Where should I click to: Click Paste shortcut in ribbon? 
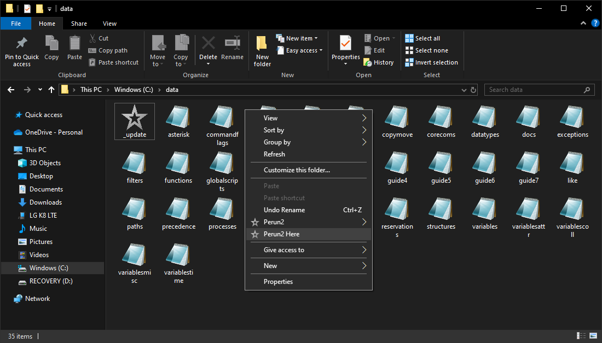(113, 62)
